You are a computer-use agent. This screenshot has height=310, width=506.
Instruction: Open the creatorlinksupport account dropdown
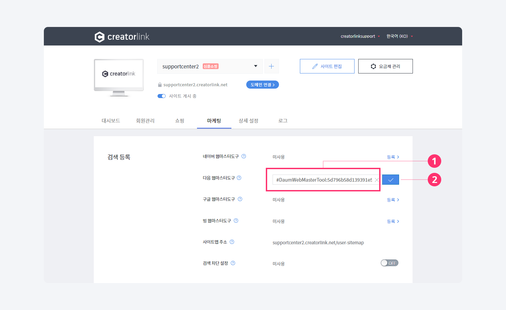360,36
